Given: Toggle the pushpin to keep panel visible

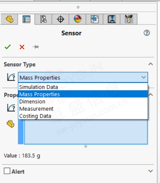Looking at the screenshot, I should [35, 47].
